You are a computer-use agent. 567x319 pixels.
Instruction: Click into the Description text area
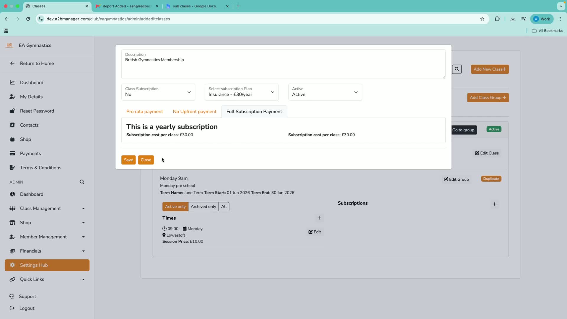tap(283, 64)
